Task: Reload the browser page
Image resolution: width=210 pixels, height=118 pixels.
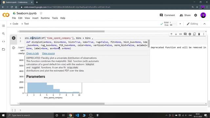Action: pyautogui.click(x=12, y=7)
